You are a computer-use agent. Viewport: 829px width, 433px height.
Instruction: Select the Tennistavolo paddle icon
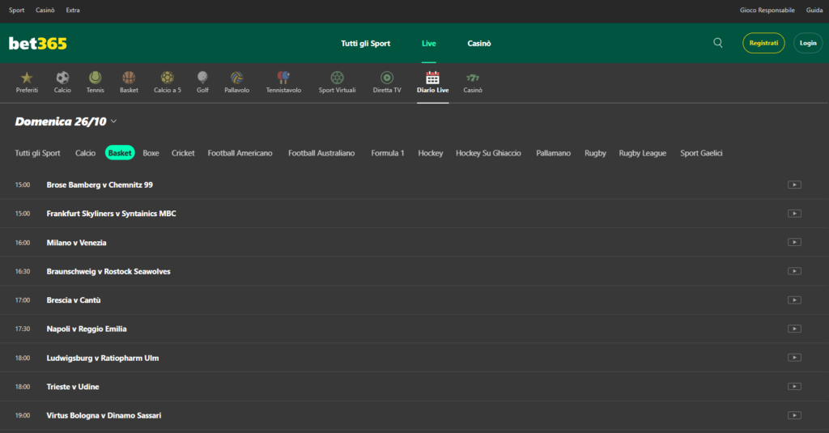(283, 78)
